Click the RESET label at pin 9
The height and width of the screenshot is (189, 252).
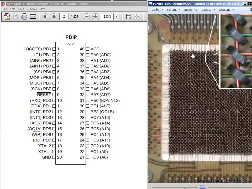coord(44,95)
